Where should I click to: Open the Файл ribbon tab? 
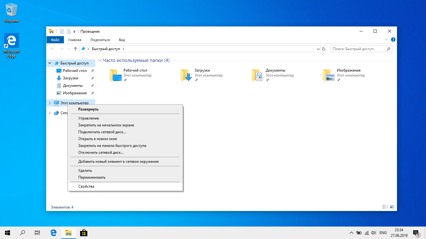point(55,40)
